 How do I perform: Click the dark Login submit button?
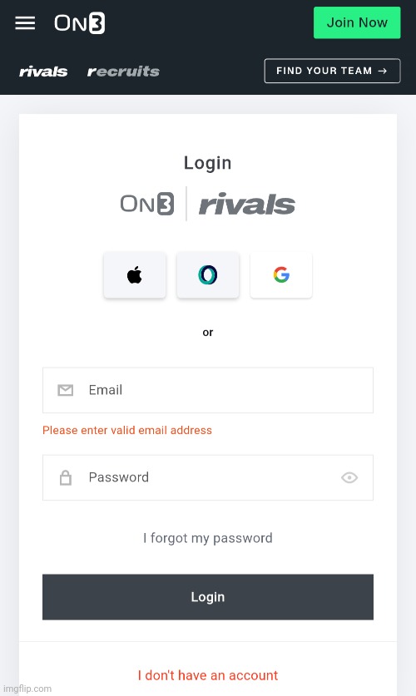click(x=208, y=597)
